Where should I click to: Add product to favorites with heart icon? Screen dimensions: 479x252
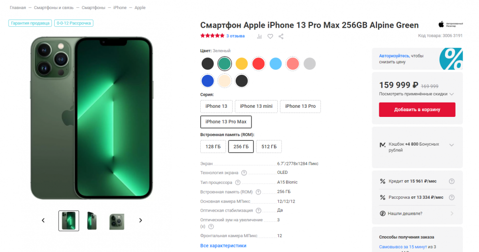(x=270, y=36)
